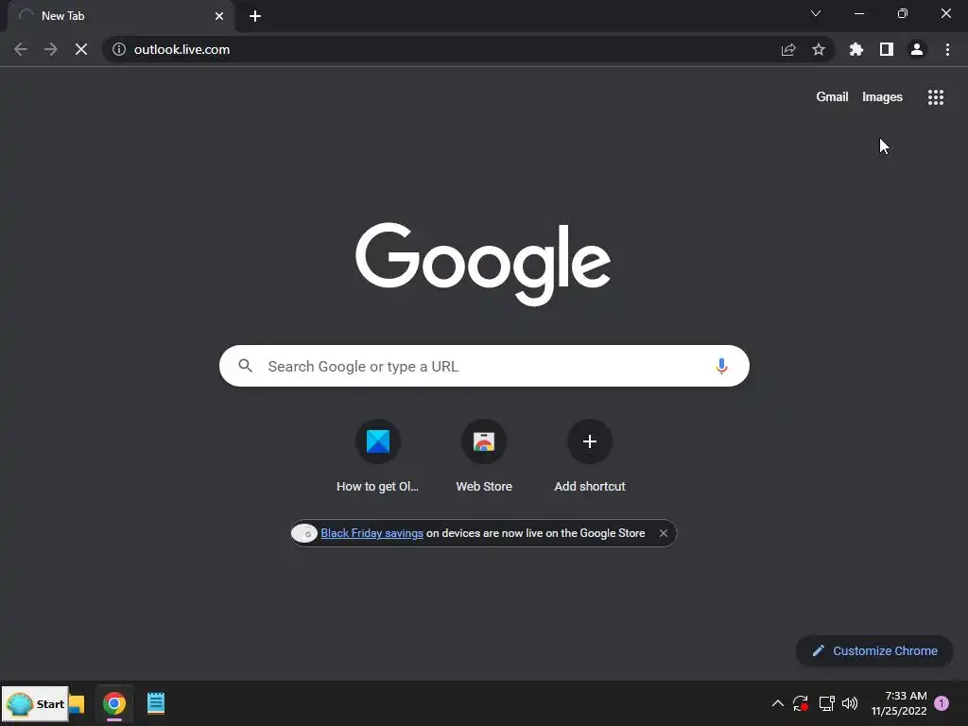Click the search magnifier icon

pyautogui.click(x=245, y=366)
